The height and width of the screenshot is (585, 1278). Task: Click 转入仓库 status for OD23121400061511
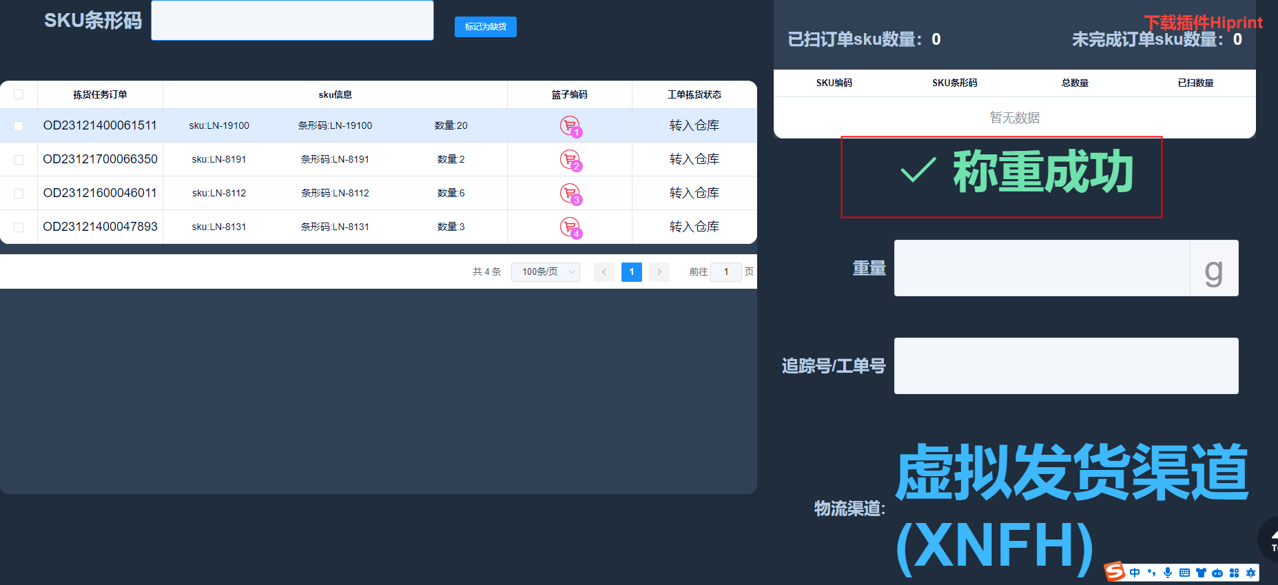click(694, 125)
